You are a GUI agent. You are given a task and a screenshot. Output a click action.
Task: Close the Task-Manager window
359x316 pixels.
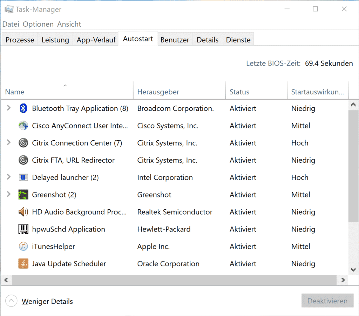point(344,9)
